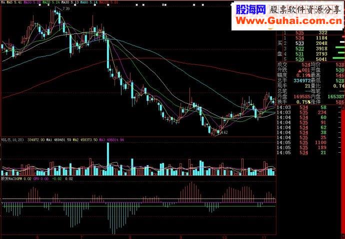Viewport: 345px width, 239px height.
Task: Click the 14:05 trade with volume 1100
Action: click(x=301, y=143)
